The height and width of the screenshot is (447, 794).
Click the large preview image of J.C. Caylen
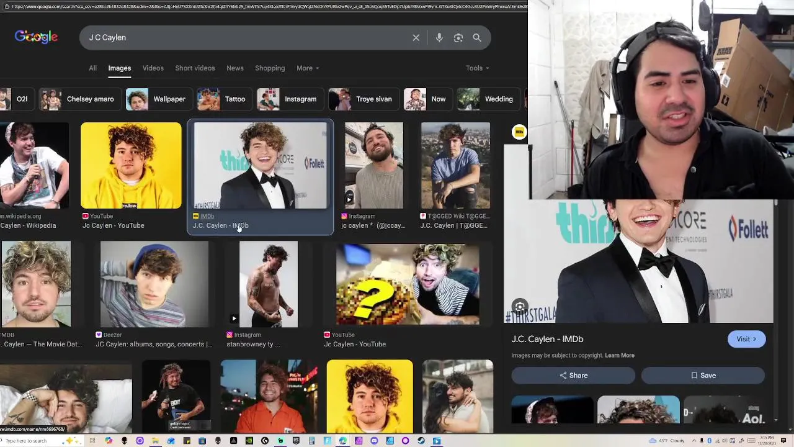pyautogui.click(x=639, y=261)
